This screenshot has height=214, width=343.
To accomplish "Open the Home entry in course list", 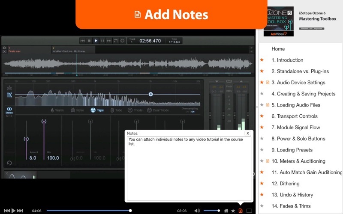I will tap(278, 49).
